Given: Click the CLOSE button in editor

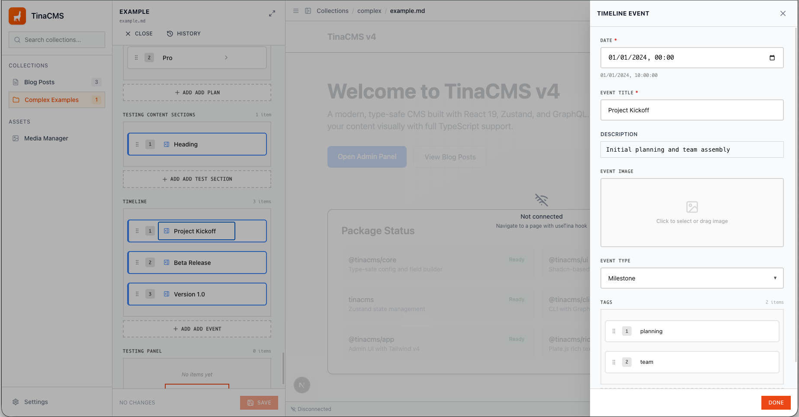Looking at the screenshot, I should coord(139,34).
